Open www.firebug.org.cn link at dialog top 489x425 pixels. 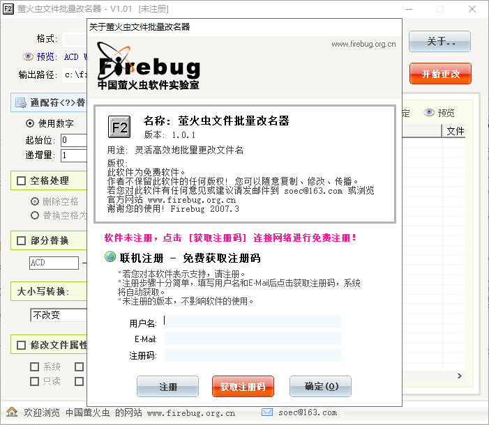point(363,45)
